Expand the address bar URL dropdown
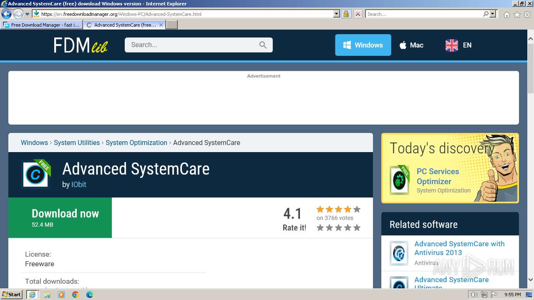 [x=337, y=14]
